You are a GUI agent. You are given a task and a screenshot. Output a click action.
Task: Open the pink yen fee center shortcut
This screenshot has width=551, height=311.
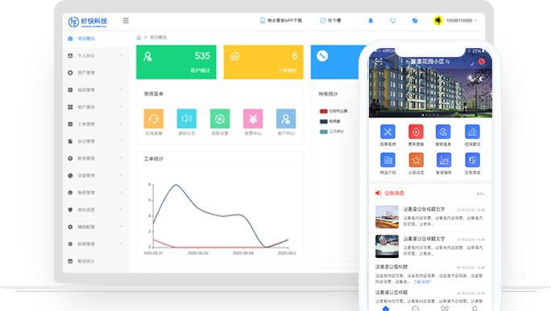(x=253, y=118)
